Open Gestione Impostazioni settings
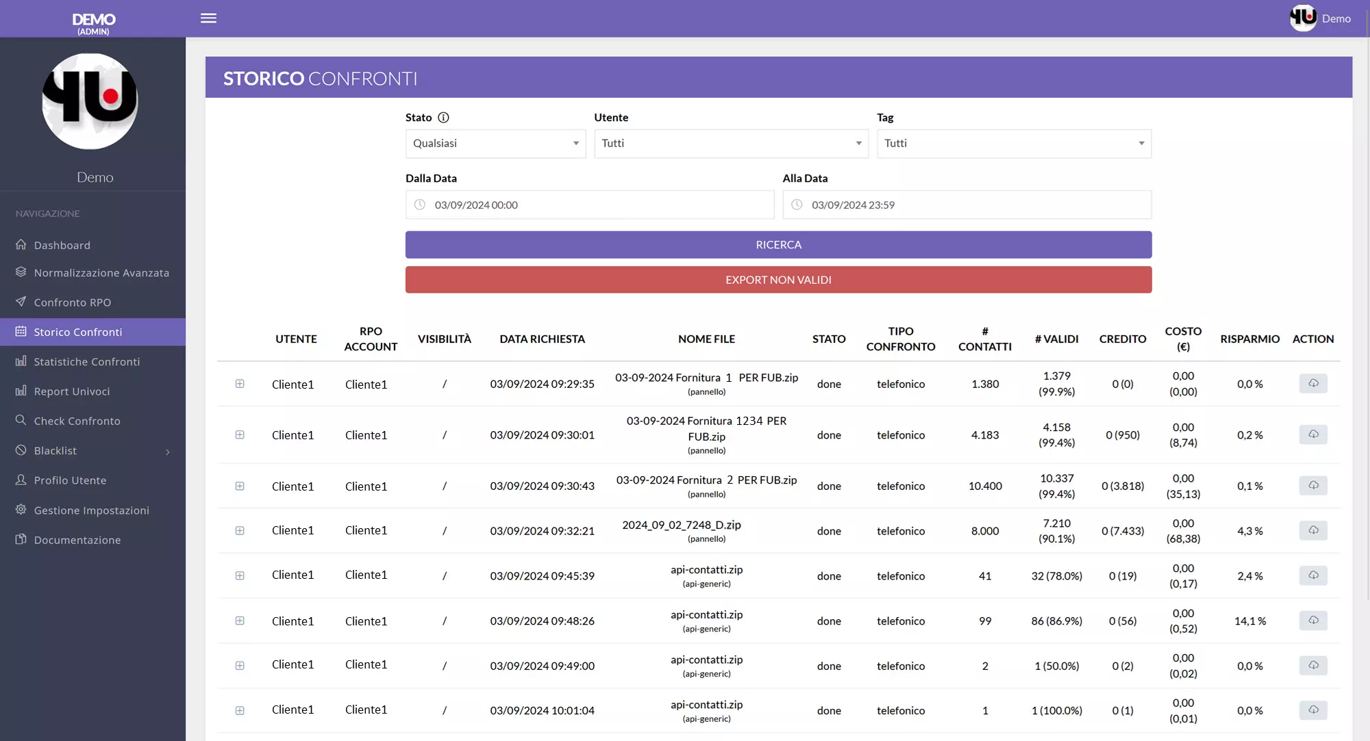This screenshot has width=1370, height=741. (x=91, y=510)
